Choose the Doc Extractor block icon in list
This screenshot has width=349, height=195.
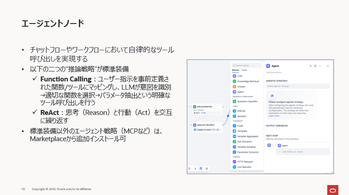234,142
